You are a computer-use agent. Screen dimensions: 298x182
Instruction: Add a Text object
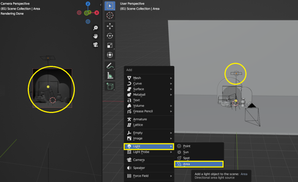[x=149, y=100]
